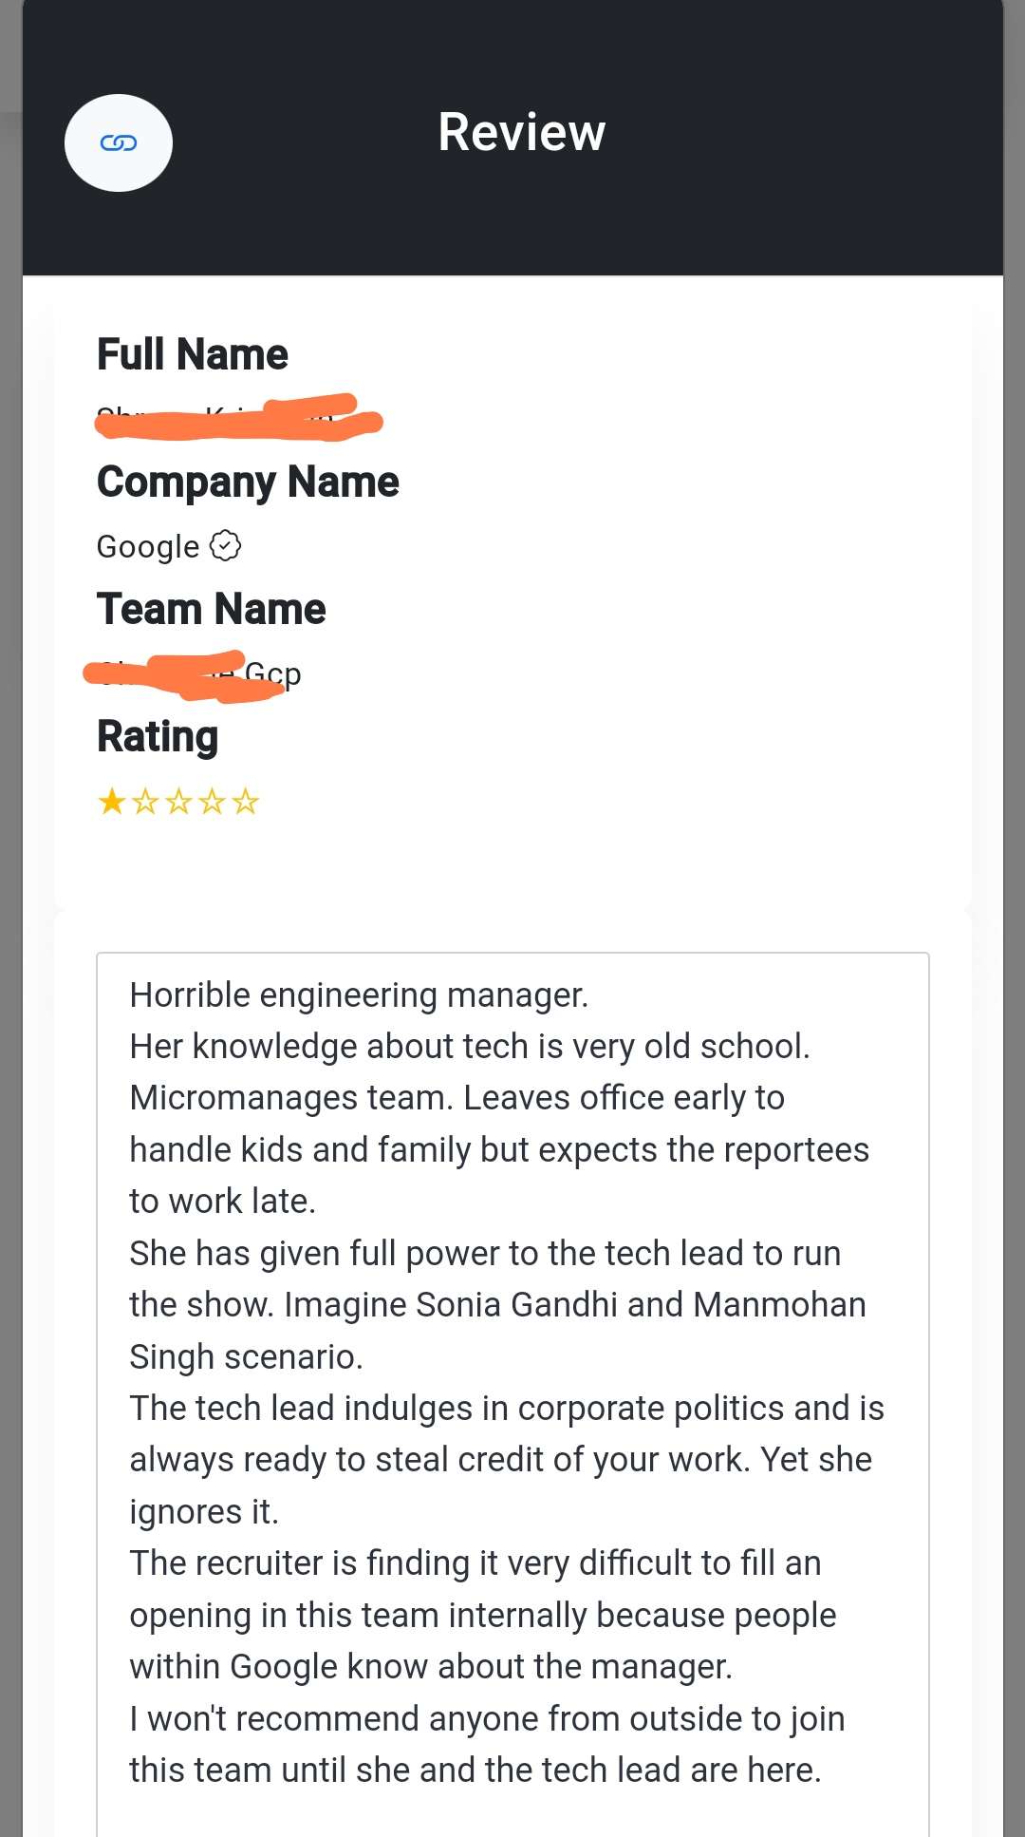This screenshot has height=1837, width=1025.
Task: Click the Team Name label
Action: (212, 609)
